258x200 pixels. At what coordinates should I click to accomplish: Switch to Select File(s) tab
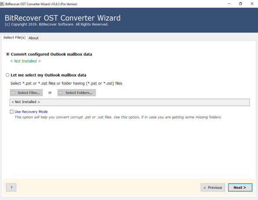[14, 38]
